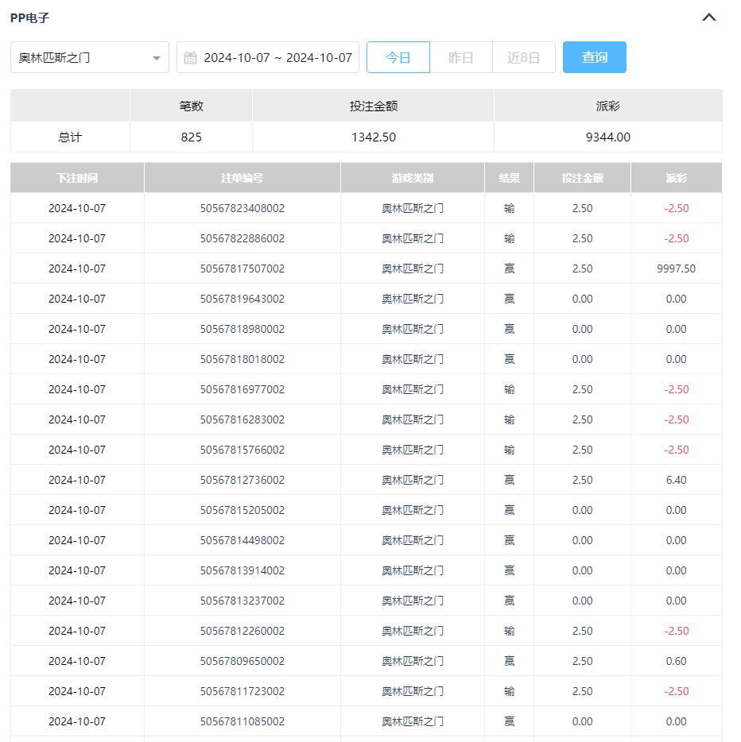Click the total payout 9344.00 cell
The height and width of the screenshot is (742, 741).
[x=607, y=137]
